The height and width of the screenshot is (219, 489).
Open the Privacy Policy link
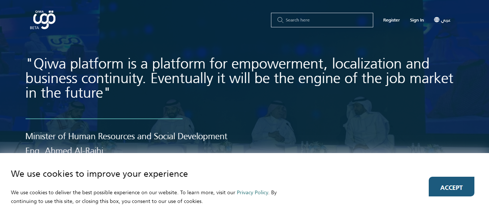(x=252, y=192)
